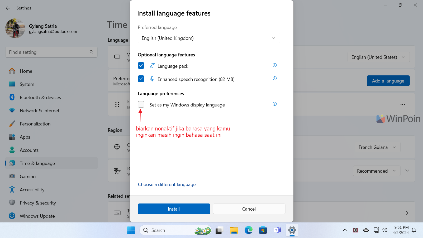Click the three-dots more options icon
The width and height of the screenshot is (423, 238).
click(402, 104)
